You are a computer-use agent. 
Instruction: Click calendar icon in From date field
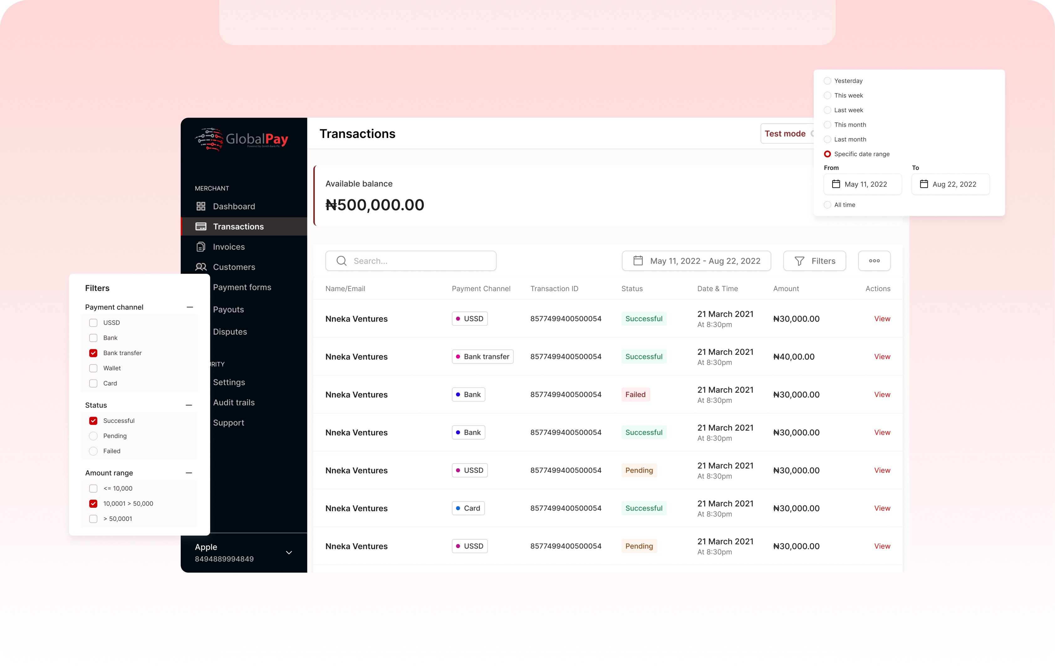[836, 184]
